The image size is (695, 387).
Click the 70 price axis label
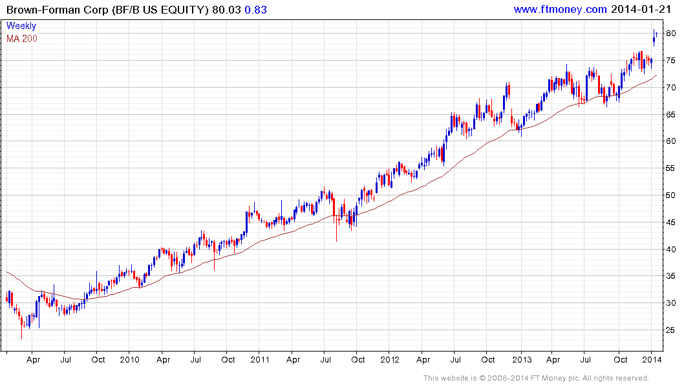tap(670, 88)
